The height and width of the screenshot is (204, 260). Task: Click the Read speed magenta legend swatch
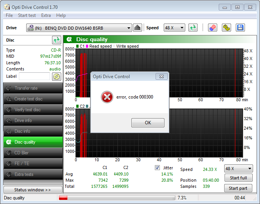coord(87,46)
